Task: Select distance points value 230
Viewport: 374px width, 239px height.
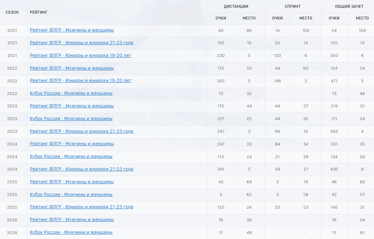Action: (x=221, y=56)
